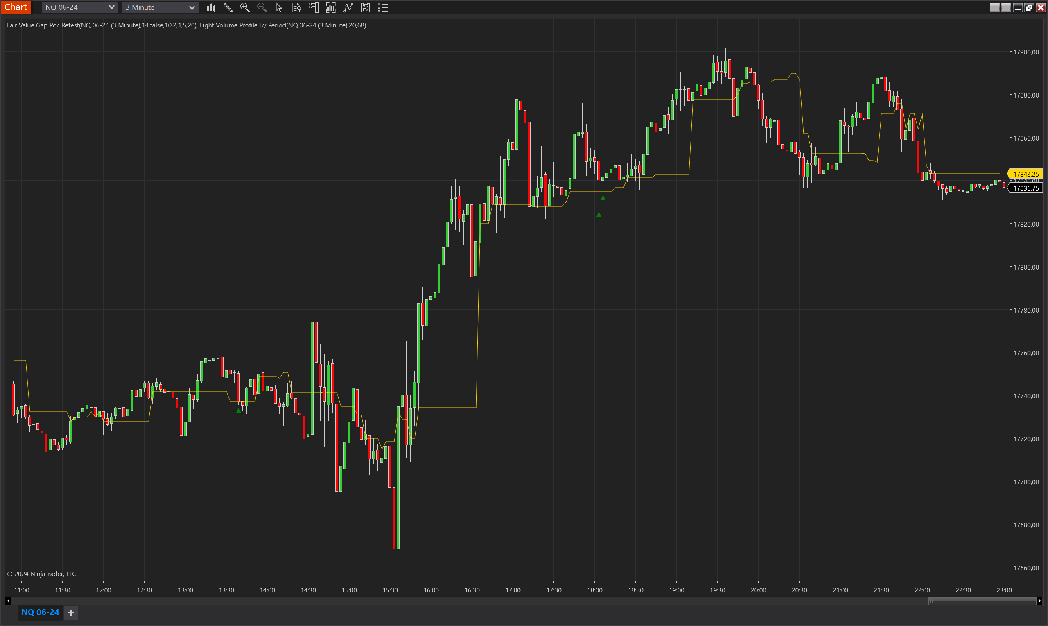Image resolution: width=1048 pixels, height=626 pixels.
Task: Open the data box icon
Action: [297, 7]
